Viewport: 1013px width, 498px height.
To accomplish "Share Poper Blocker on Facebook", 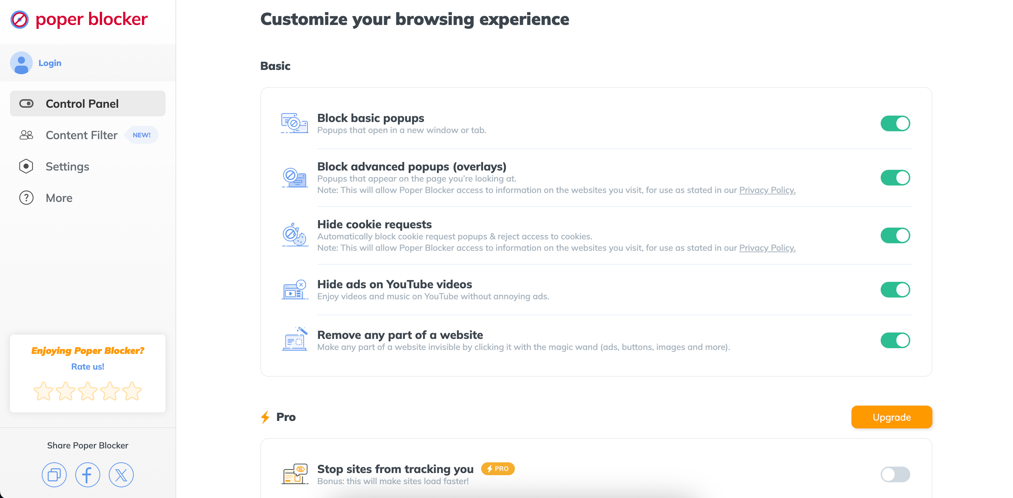I will click(87, 475).
